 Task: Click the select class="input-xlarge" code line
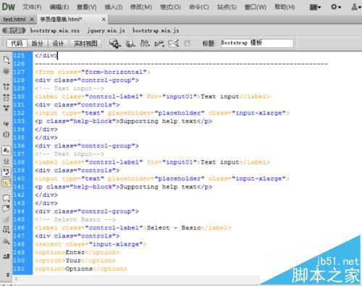pos(90,244)
